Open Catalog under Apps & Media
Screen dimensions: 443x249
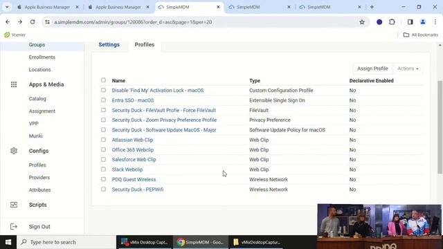tap(37, 98)
